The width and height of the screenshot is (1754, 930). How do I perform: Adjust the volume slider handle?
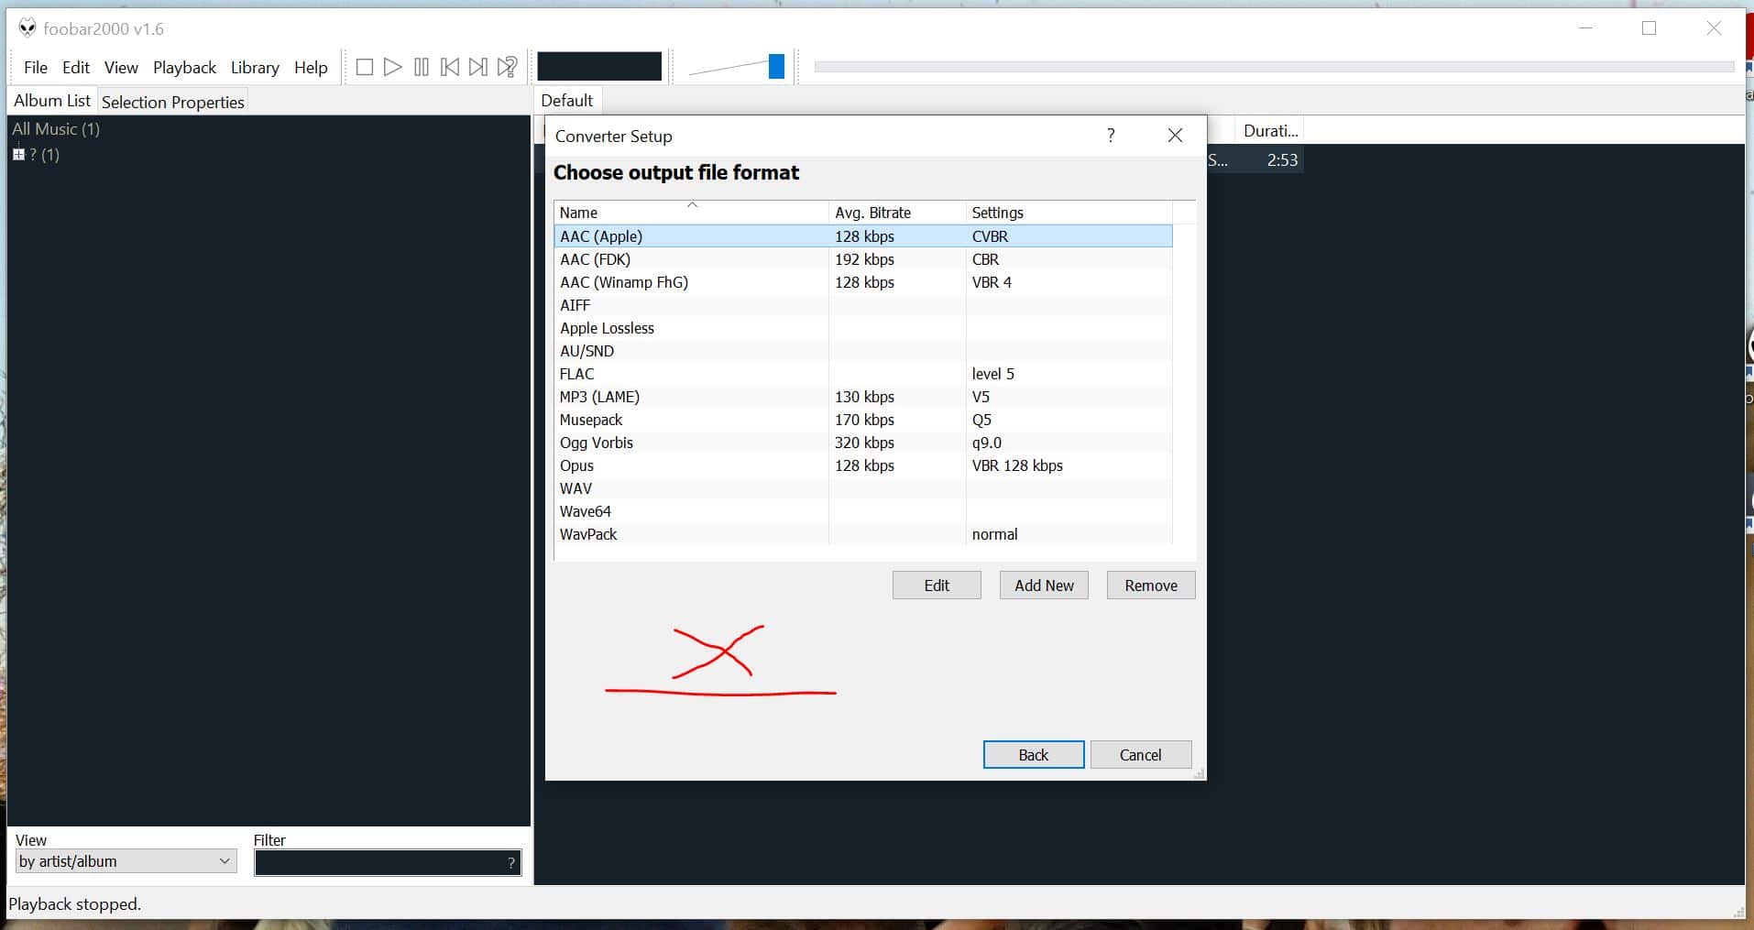click(x=776, y=66)
